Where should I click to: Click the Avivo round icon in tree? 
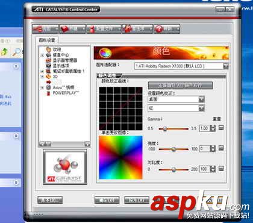coord(48,87)
